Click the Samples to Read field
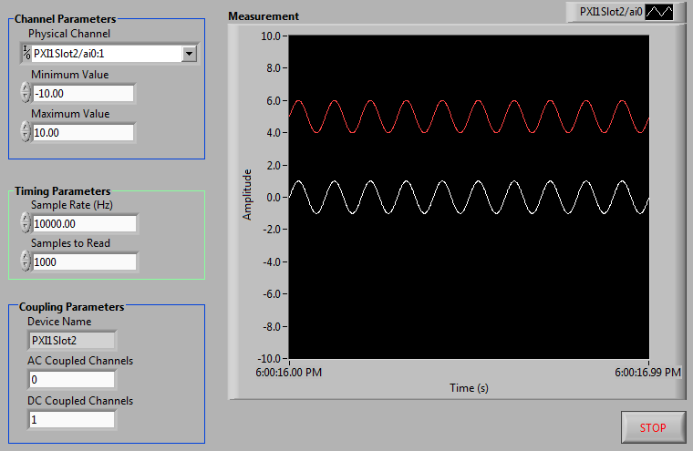The height and width of the screenshot is (451, 693). tap(84, 262)
